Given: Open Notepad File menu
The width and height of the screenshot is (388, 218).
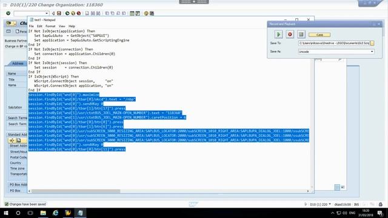Looking at the screenshot, I should click(31, 26).
